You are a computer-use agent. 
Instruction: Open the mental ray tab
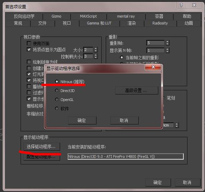pos(126,16)
